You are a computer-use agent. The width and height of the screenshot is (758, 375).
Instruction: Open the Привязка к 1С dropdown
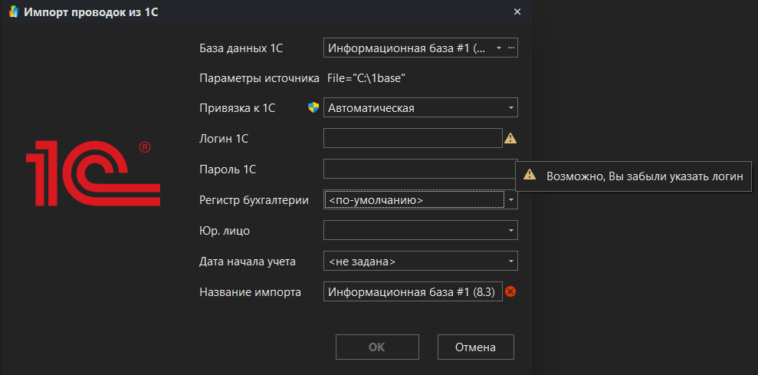[x=421, y=108]
